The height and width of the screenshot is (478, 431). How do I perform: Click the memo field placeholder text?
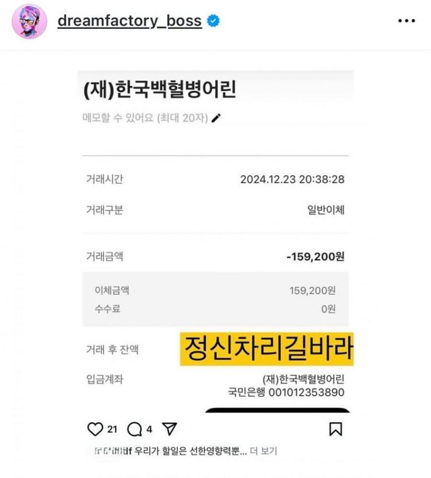pyautogui.click(x=145, y=118)
